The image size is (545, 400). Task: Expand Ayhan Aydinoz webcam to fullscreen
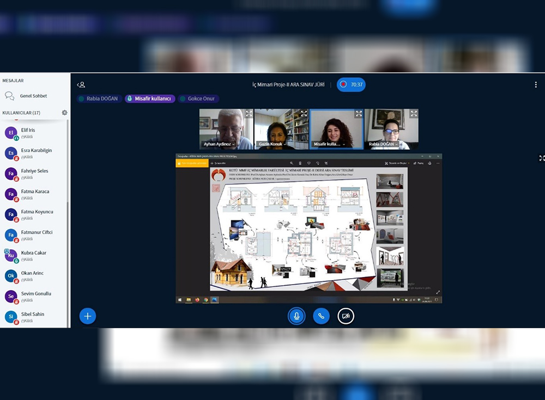pos(249,114)
